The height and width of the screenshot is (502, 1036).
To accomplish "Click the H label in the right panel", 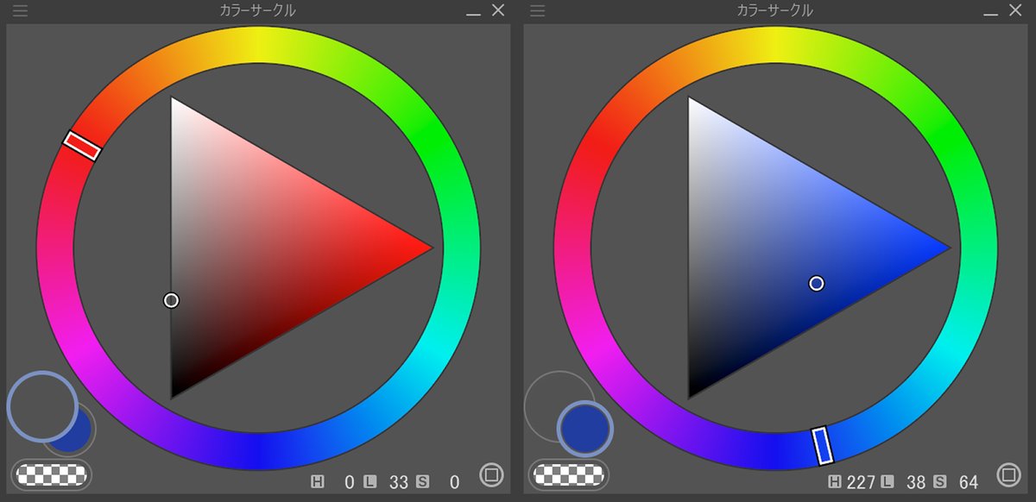I will (x=835, y=482).
